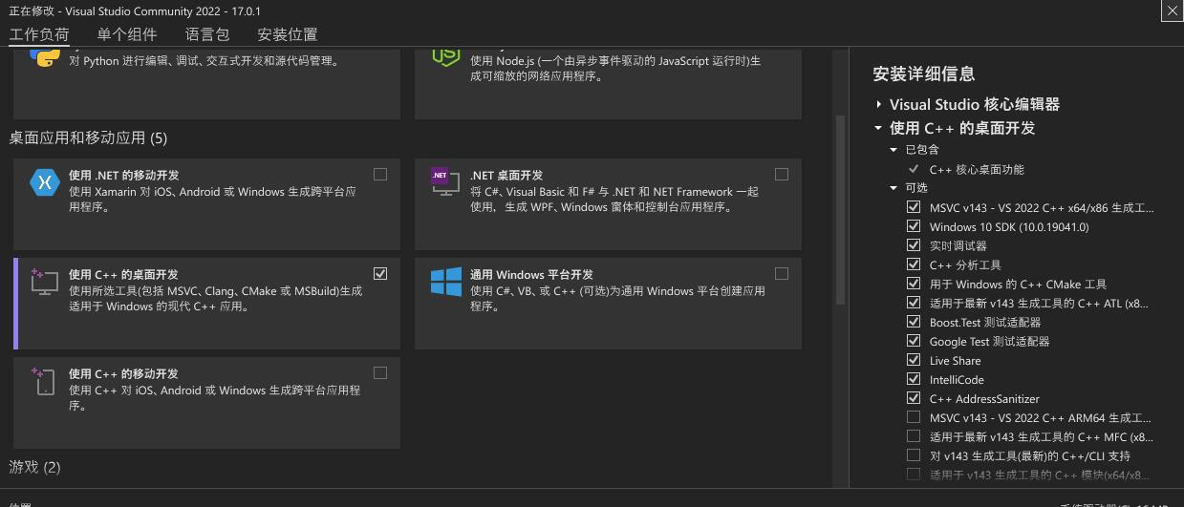The image size is (1184, 507).
Task: Uncheck C++ ATL for v143 build tools
Action: (x=914, y=303)
